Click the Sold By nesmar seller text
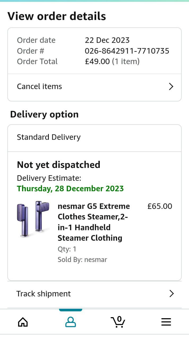Screen dimensions: 189x340 click(x=82, y=260)
